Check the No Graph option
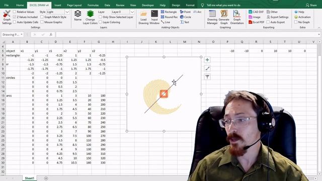Viewport: 322px width, 181px height. click(296, 22)
